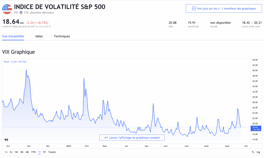Click the 'non disponible' VOLUME value
This screenshot has width=264, height=158.
point(220,22)
